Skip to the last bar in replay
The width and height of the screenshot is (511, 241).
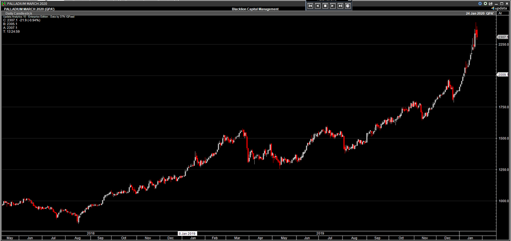click(340, 6)
